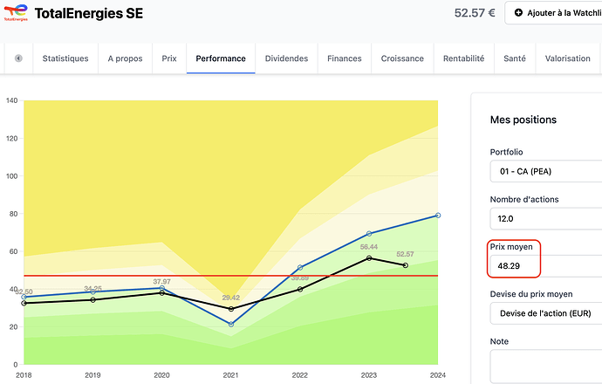
Task: Click the TotalEnergies SE title
Action: click(89, 13)
